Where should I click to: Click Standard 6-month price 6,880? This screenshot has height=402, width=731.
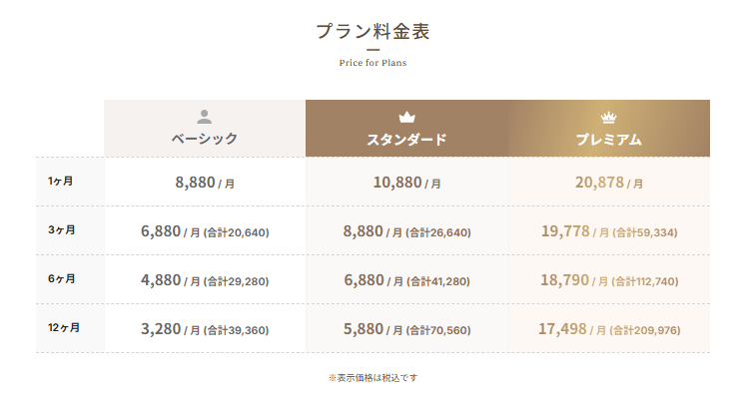point(363,280)
